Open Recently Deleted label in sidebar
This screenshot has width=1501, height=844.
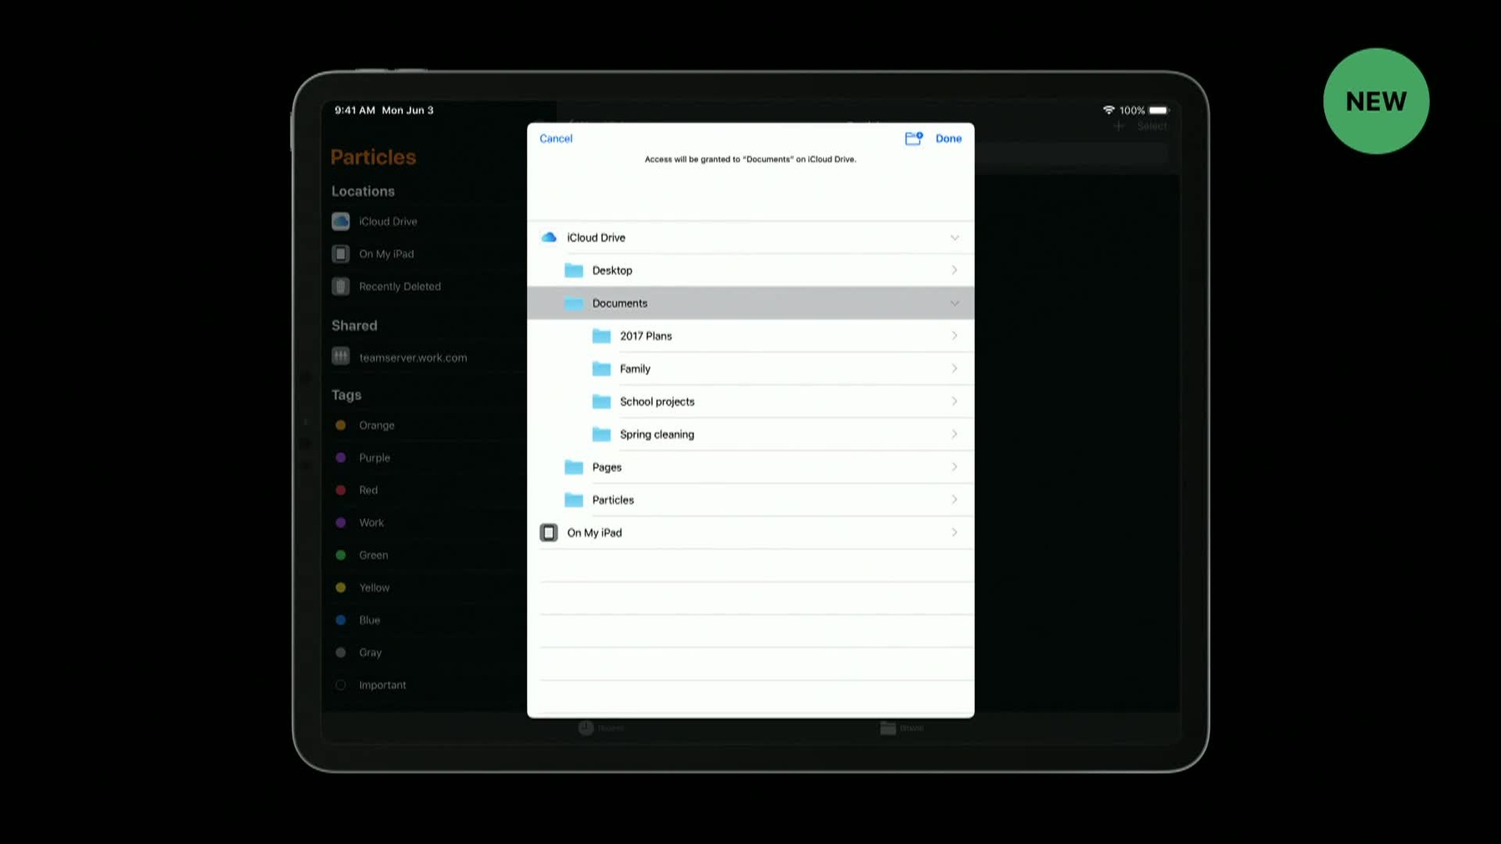399,287
